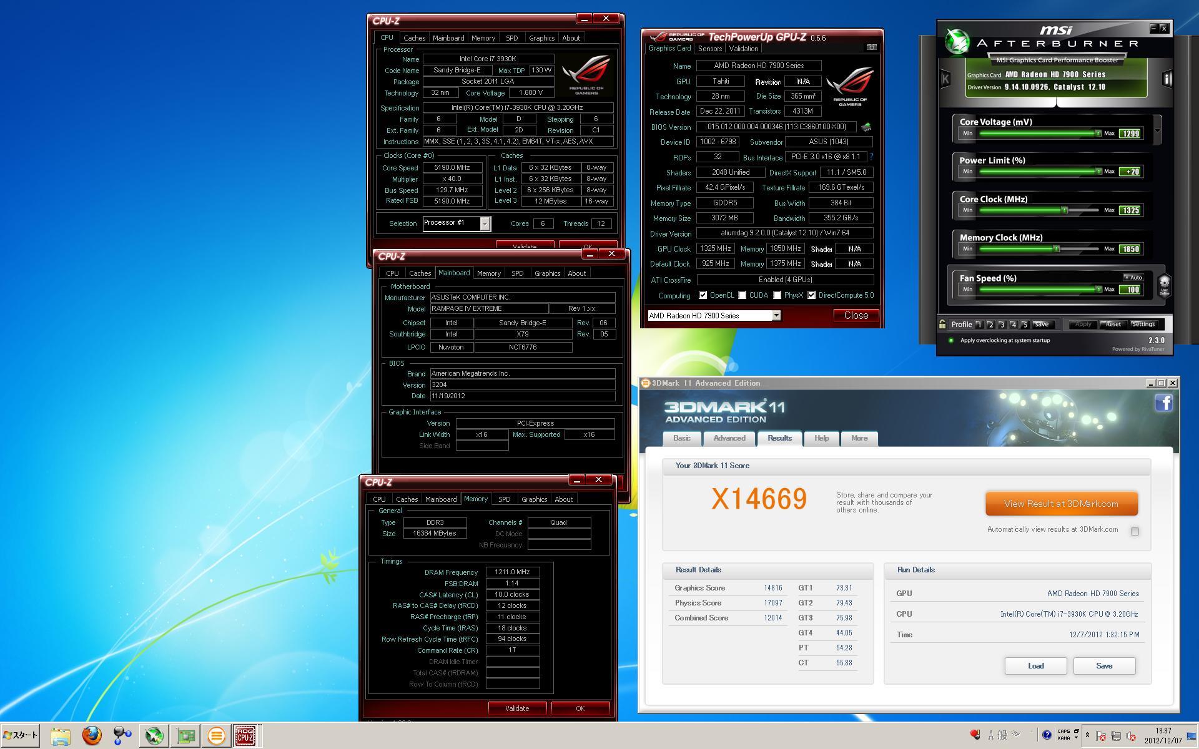Open Afterburner Settings

(1143, 325)
